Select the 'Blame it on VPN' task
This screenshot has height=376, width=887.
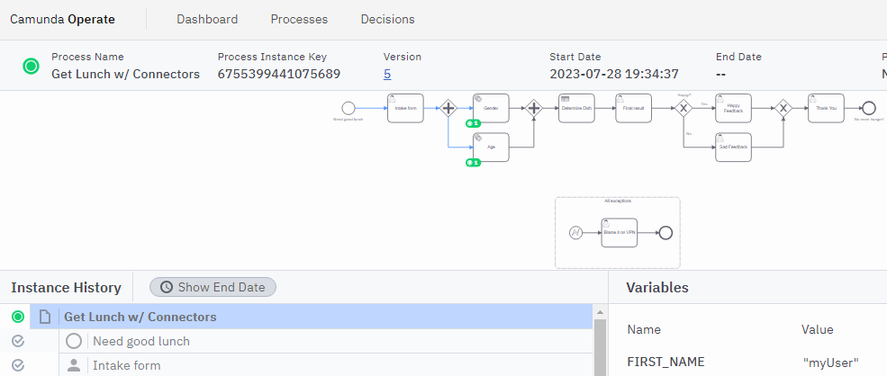pyautogui.click(x=619, y=233)
